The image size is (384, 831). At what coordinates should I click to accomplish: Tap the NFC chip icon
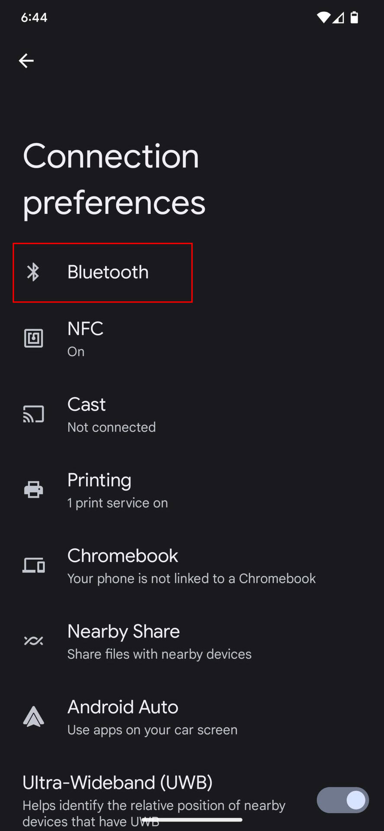pyautogui.click(x=33, y=338)
